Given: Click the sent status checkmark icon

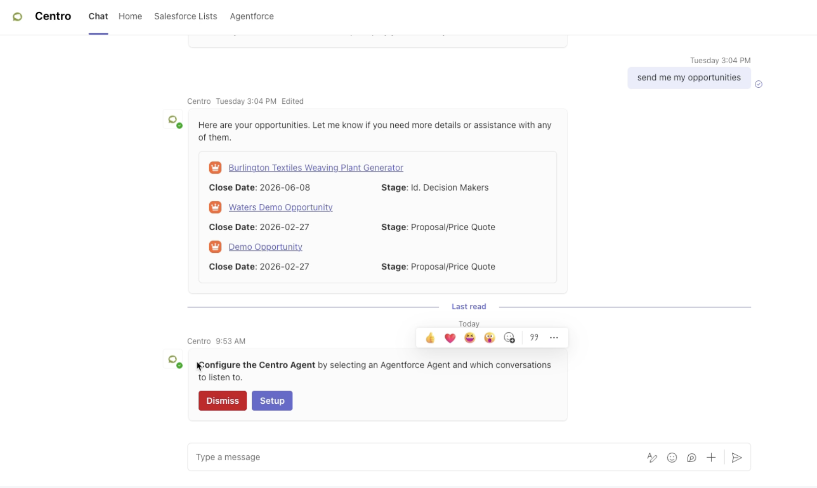Looking at the screenshot, I should tap(759, 84).
